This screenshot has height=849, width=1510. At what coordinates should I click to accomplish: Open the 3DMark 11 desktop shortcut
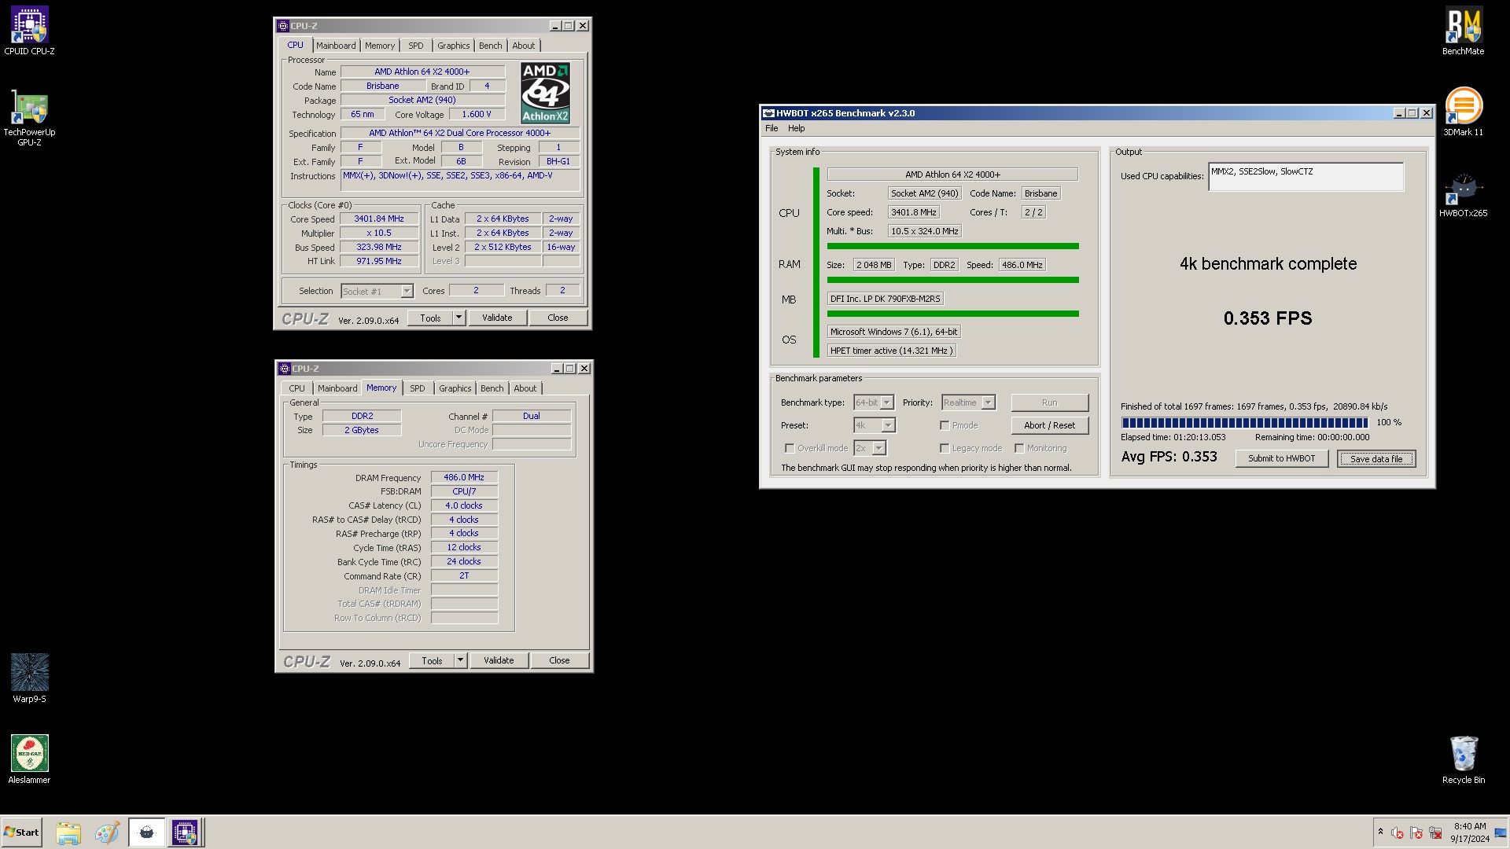click(x=1463, y=112)
